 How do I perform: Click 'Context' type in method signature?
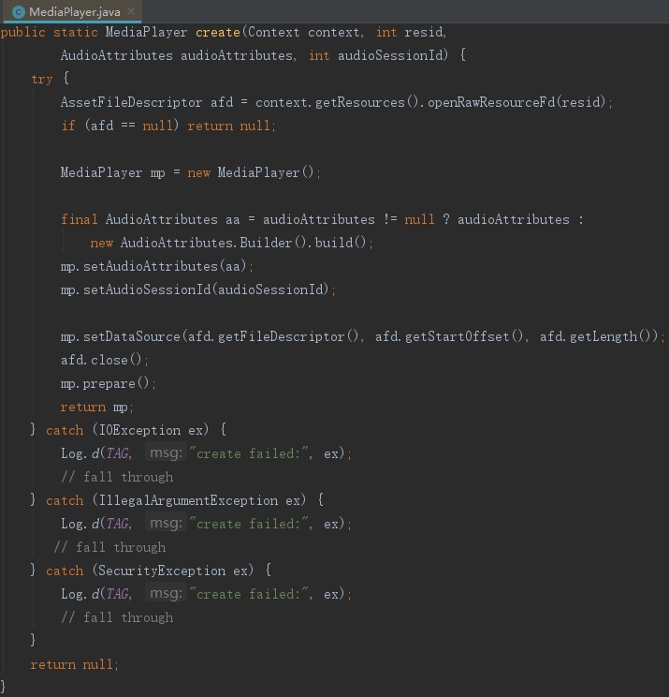click(273, 32)
